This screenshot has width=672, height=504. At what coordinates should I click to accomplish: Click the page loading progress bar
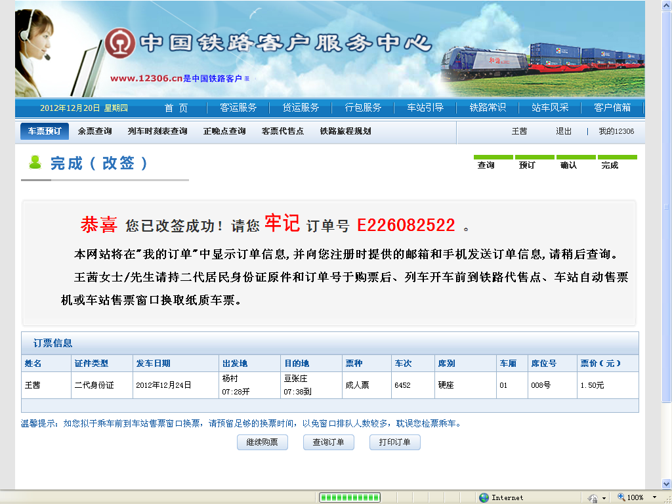pyautogui.click(x=350, y=497)
